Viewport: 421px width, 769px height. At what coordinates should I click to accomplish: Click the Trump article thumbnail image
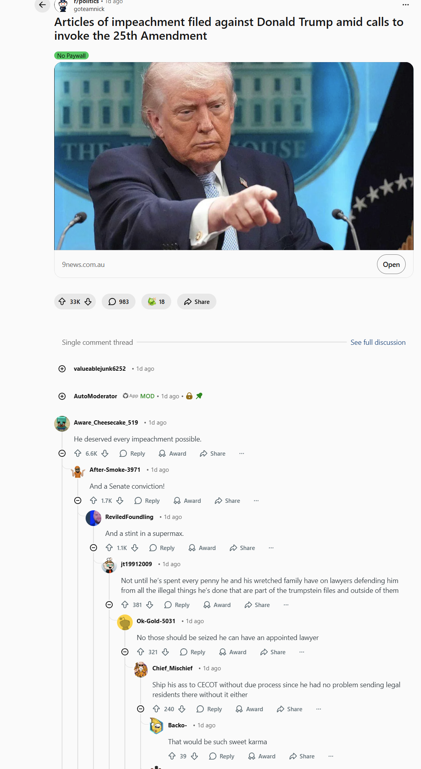[234, 156]
